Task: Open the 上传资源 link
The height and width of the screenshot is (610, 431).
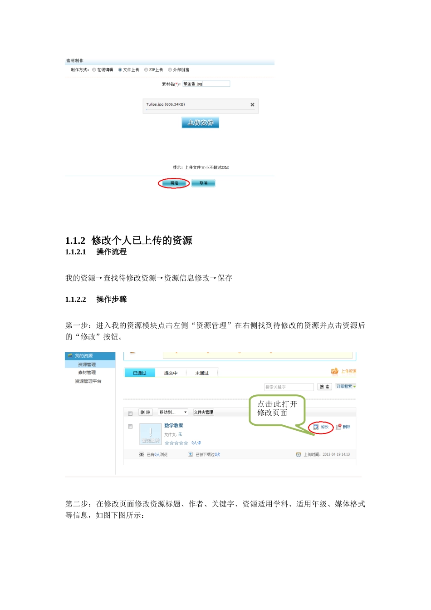Action: tap(348, 371)
